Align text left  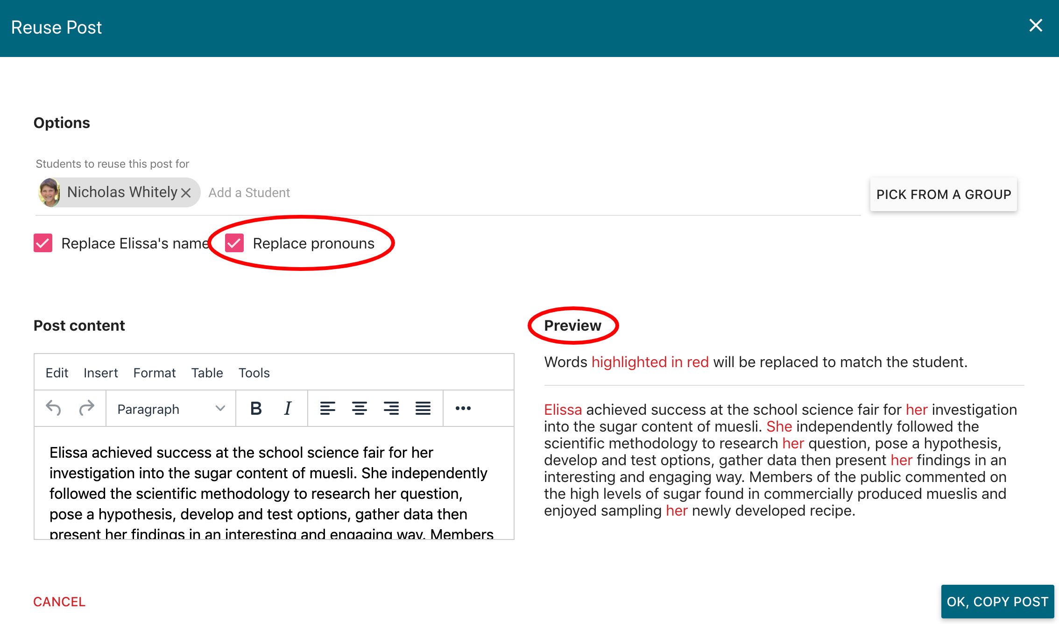click(x=327, y=409)
